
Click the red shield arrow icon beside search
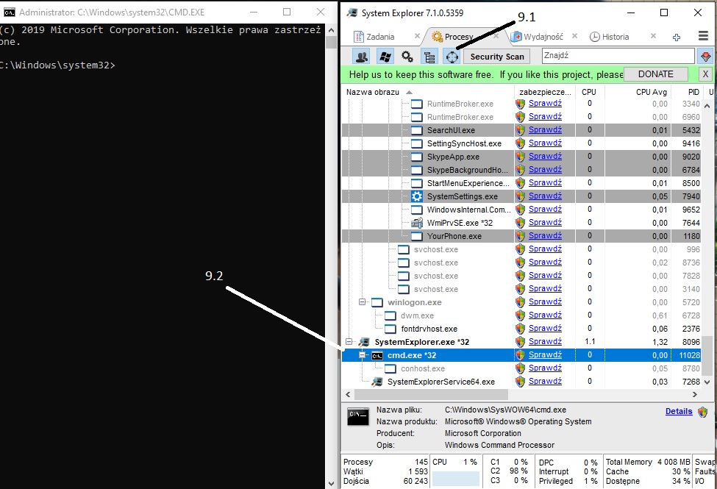tap(705, 57)
